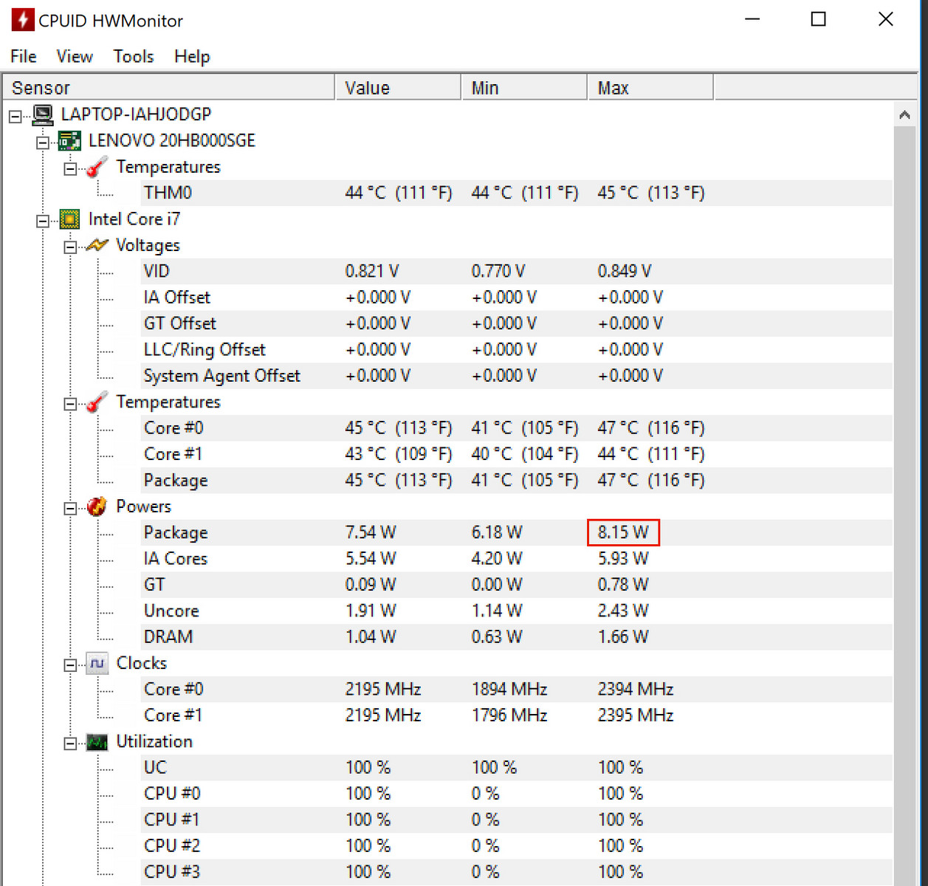
Task: Click the Max column header
Action: tap(650, 88)
